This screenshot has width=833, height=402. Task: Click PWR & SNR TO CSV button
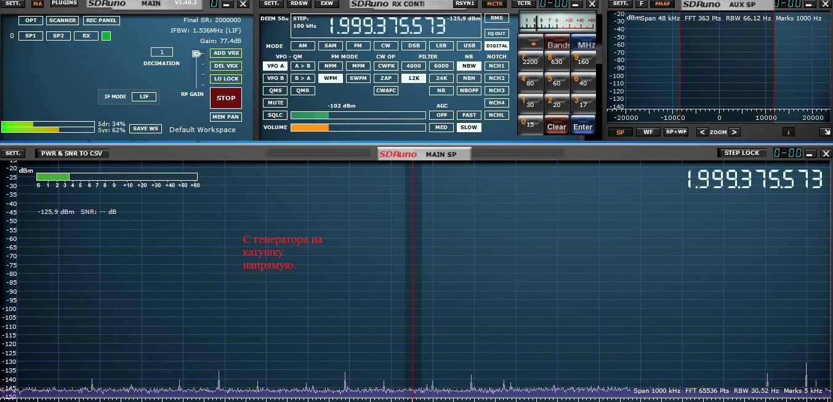(x=72, y=153)
